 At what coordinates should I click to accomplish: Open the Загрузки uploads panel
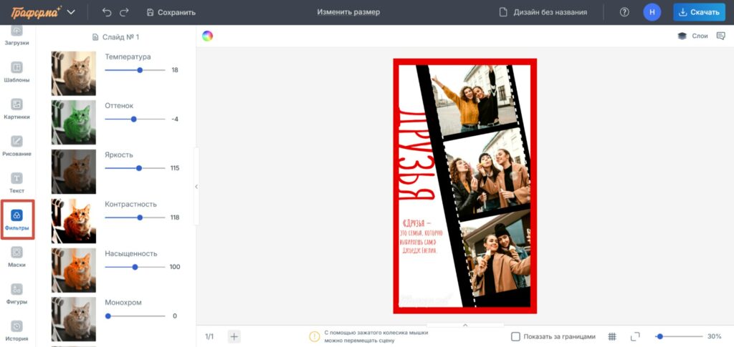click(17, 36)
